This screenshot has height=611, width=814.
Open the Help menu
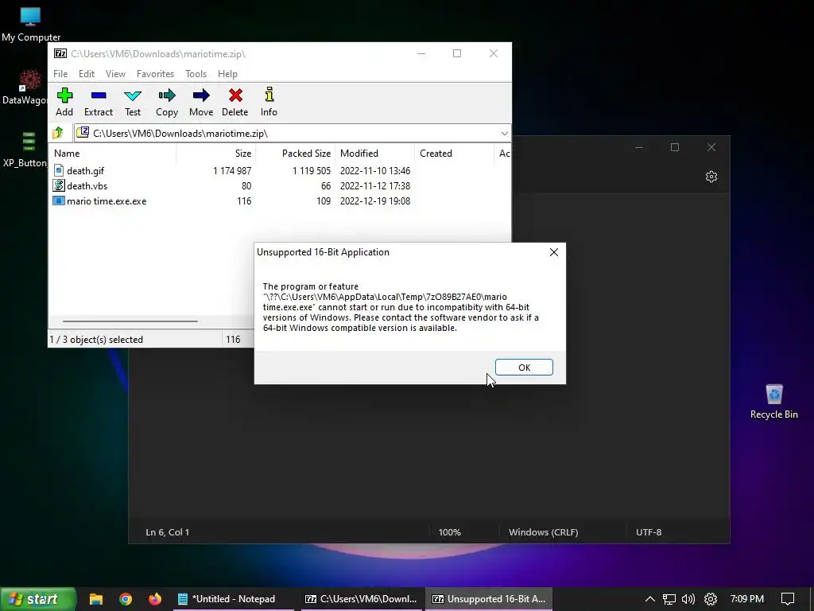227,74
